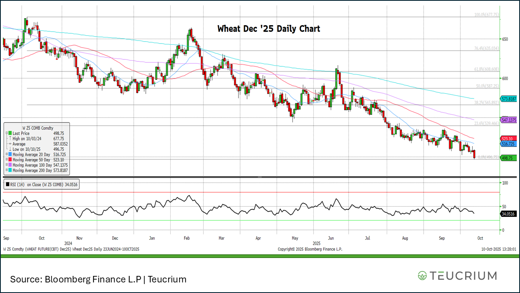The width and height of the screenshot is (520, 293).
Task: Select the High on 10/03/24 marker icon
Action: tap(10, 139)
